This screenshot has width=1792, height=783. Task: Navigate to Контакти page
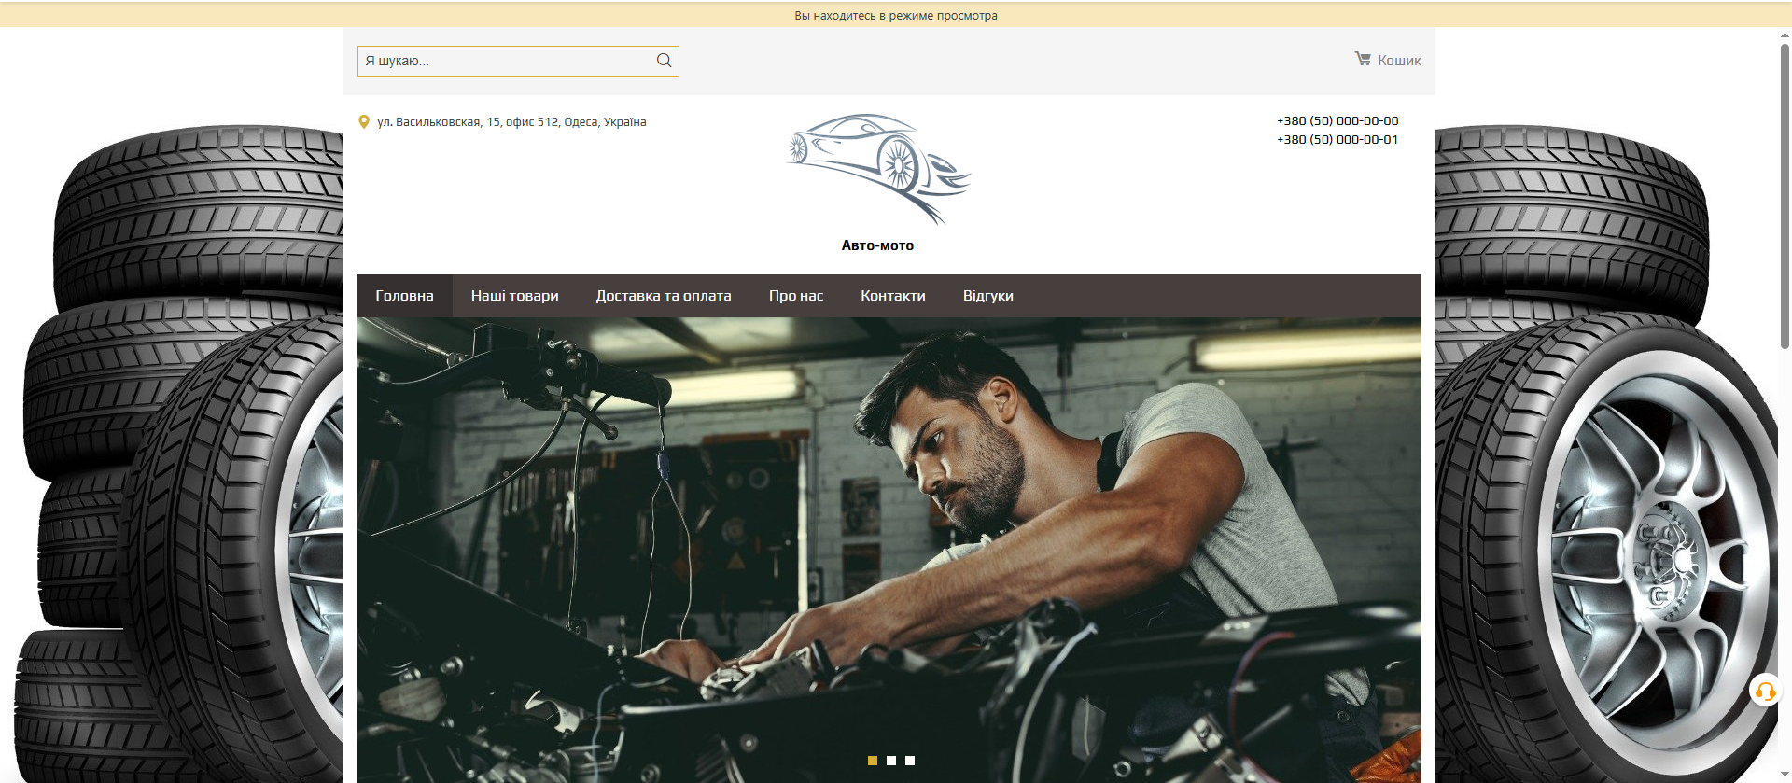(893, 296)
